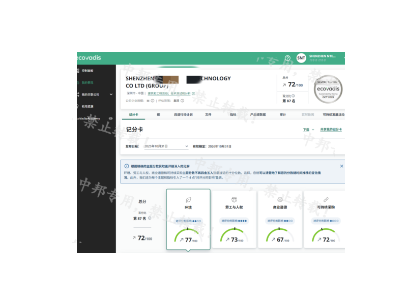The height and width of the screenshot is (305, 407).
Task: Switch to the 改进行动计划 tab
Action: (183, 115)
